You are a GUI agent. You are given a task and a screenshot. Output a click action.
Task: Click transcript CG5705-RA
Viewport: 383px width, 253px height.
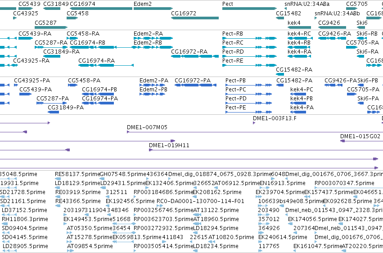tap(352, 47)
